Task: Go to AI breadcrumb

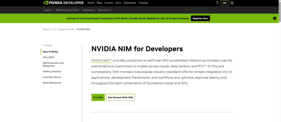Action: point(54,29)
